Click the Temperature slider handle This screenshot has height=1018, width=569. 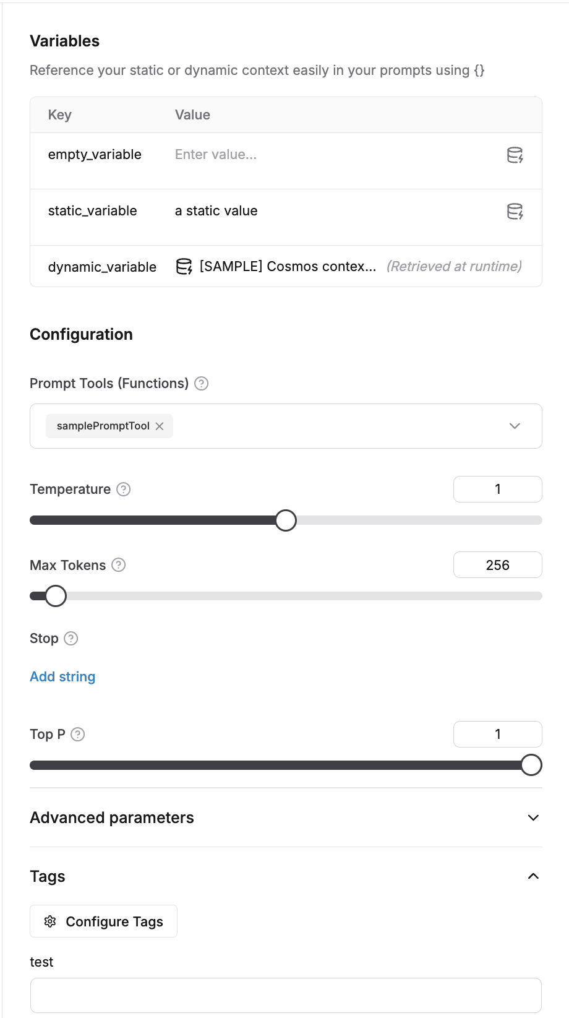point(286,520)
